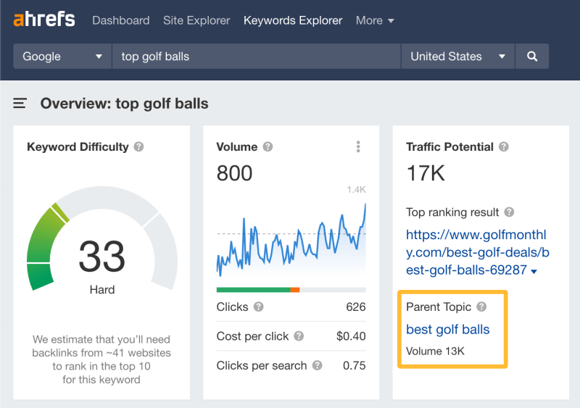Click the 'best golf balls' parent topic link

tap(447, 330)
